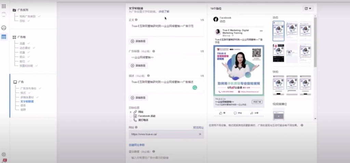The width and height of the screenshot is (350, 163).
Task: Click into the 广告标题 headline field
Action: (166, 57)
